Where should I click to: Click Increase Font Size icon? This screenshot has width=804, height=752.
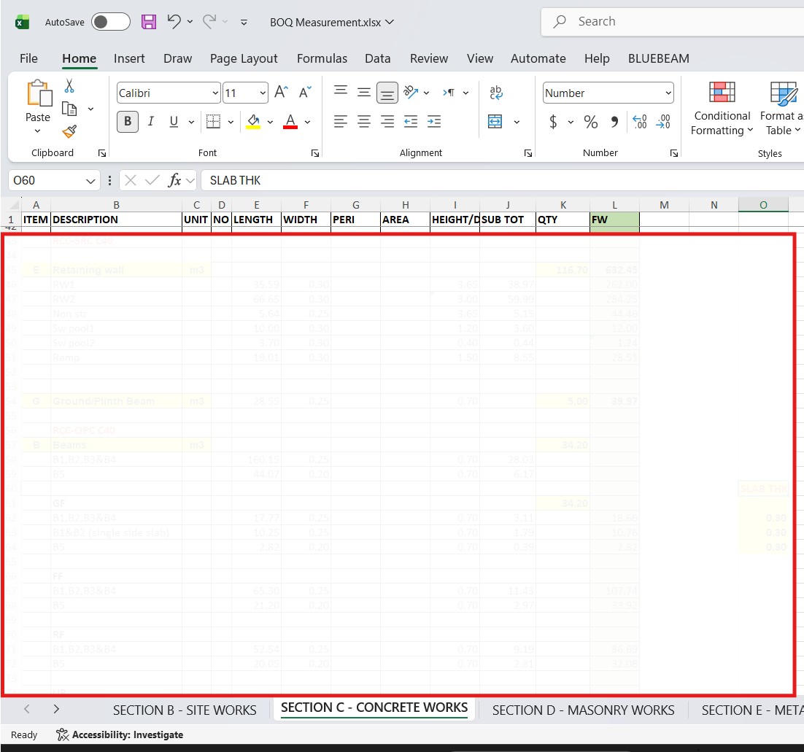tap(281, 93)
